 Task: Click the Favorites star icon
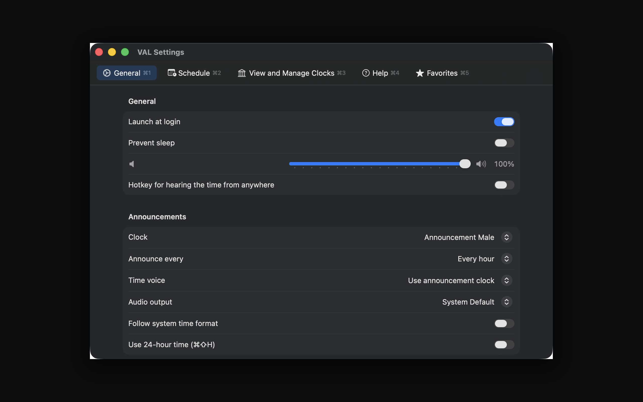[420, 73]
